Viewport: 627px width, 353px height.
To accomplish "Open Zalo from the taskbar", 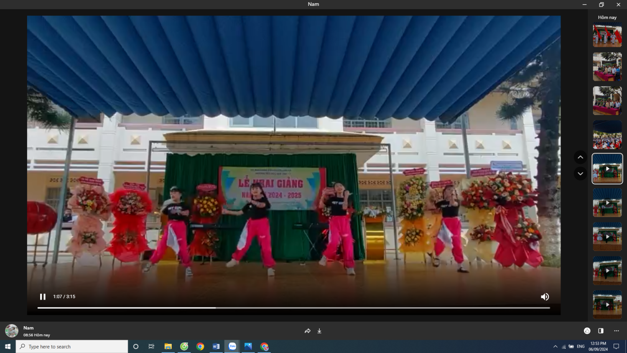I will tap(232, 346).
